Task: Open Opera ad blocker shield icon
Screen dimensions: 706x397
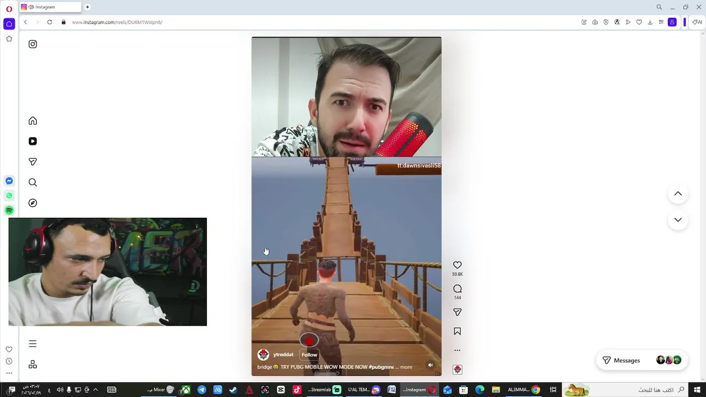Action: (x=606, y=22)
